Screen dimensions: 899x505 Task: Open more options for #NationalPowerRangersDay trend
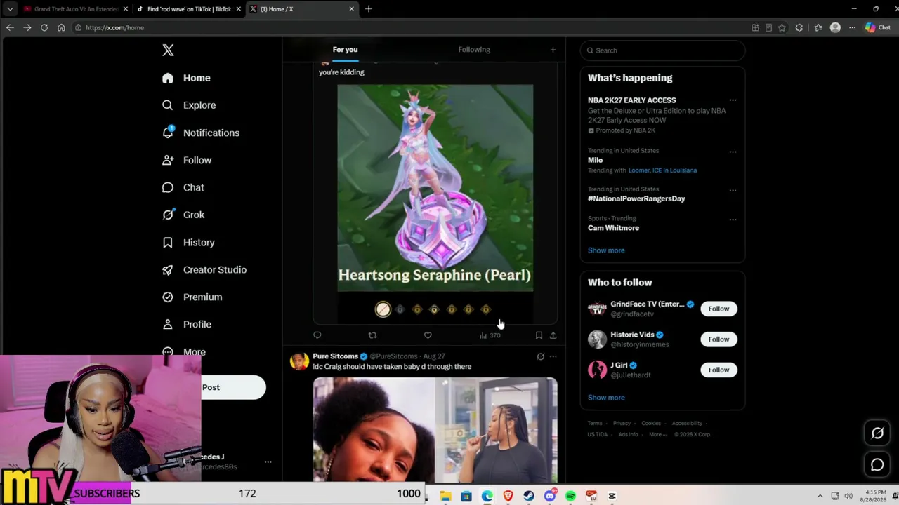pyautogui.click(x=733, y=190)
